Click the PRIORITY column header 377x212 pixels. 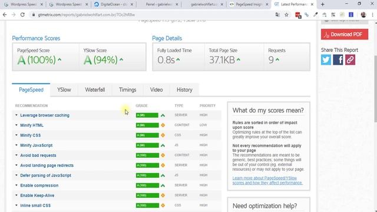[207, 106]
